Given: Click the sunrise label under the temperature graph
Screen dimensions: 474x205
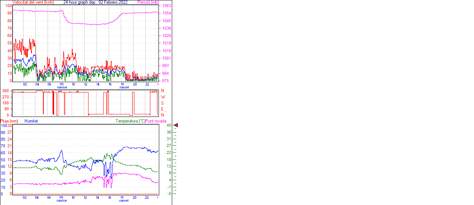Looking at the screenshot, I should tap(62, 201).
